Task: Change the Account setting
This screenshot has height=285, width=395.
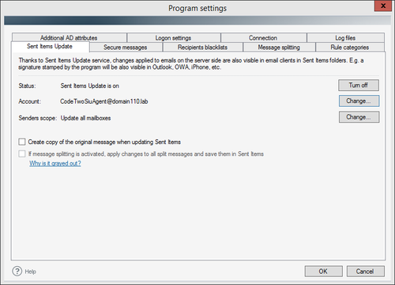Action: coord(359,101)
